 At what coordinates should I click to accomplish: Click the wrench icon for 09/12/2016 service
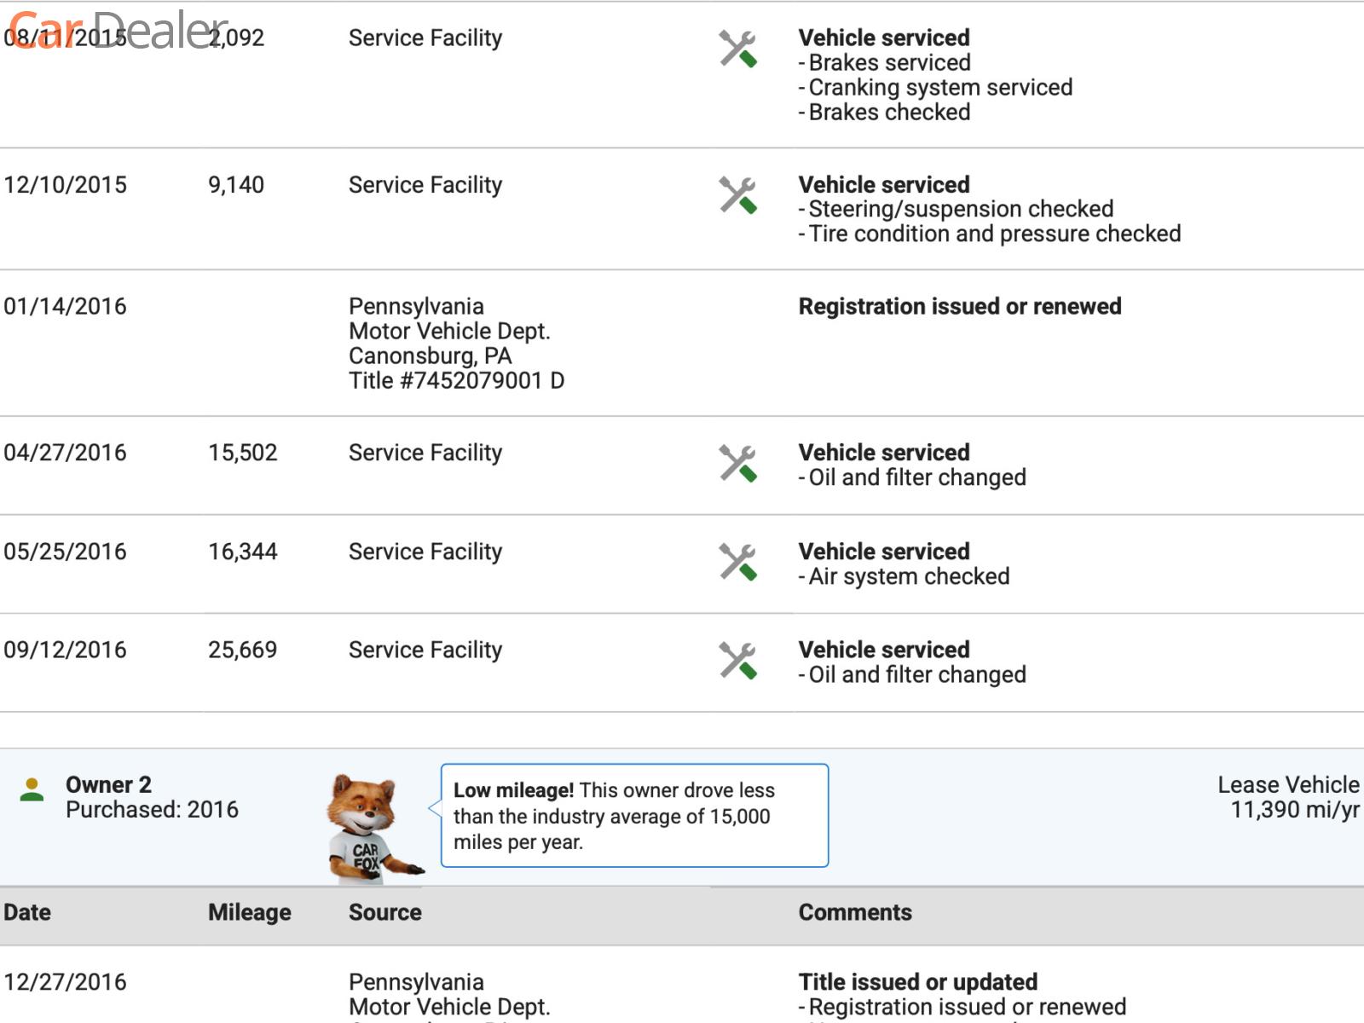pos(737,661)
